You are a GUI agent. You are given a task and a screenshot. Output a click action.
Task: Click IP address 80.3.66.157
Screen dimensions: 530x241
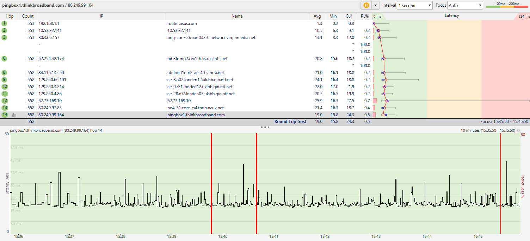point(49,38)
